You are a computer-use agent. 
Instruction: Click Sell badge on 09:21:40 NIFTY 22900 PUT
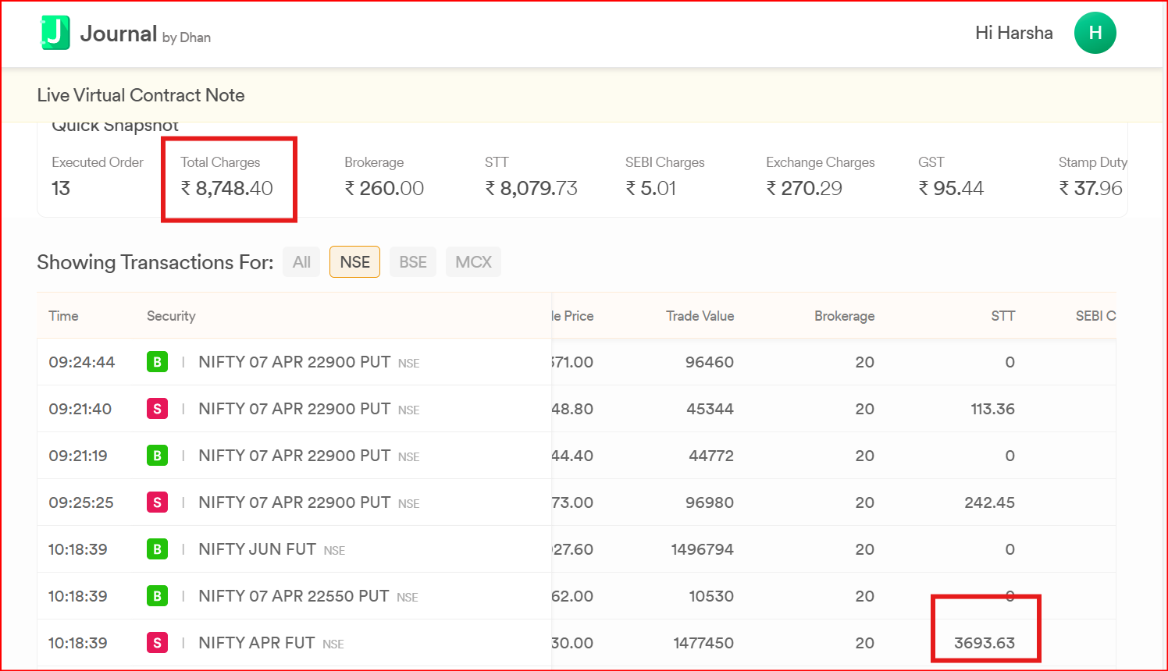(x=157, y=409)
